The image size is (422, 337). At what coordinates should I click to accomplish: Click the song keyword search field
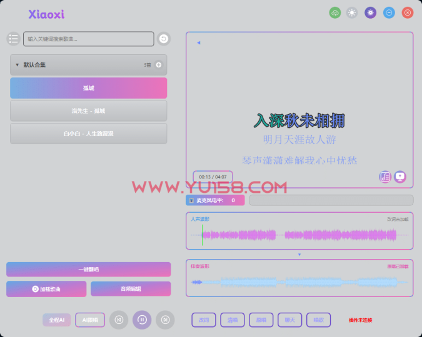[89, 39]
